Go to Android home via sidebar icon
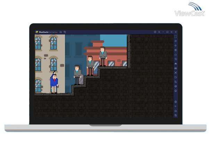This screenshot has height=144, width=209. click(x=176, y=111)
